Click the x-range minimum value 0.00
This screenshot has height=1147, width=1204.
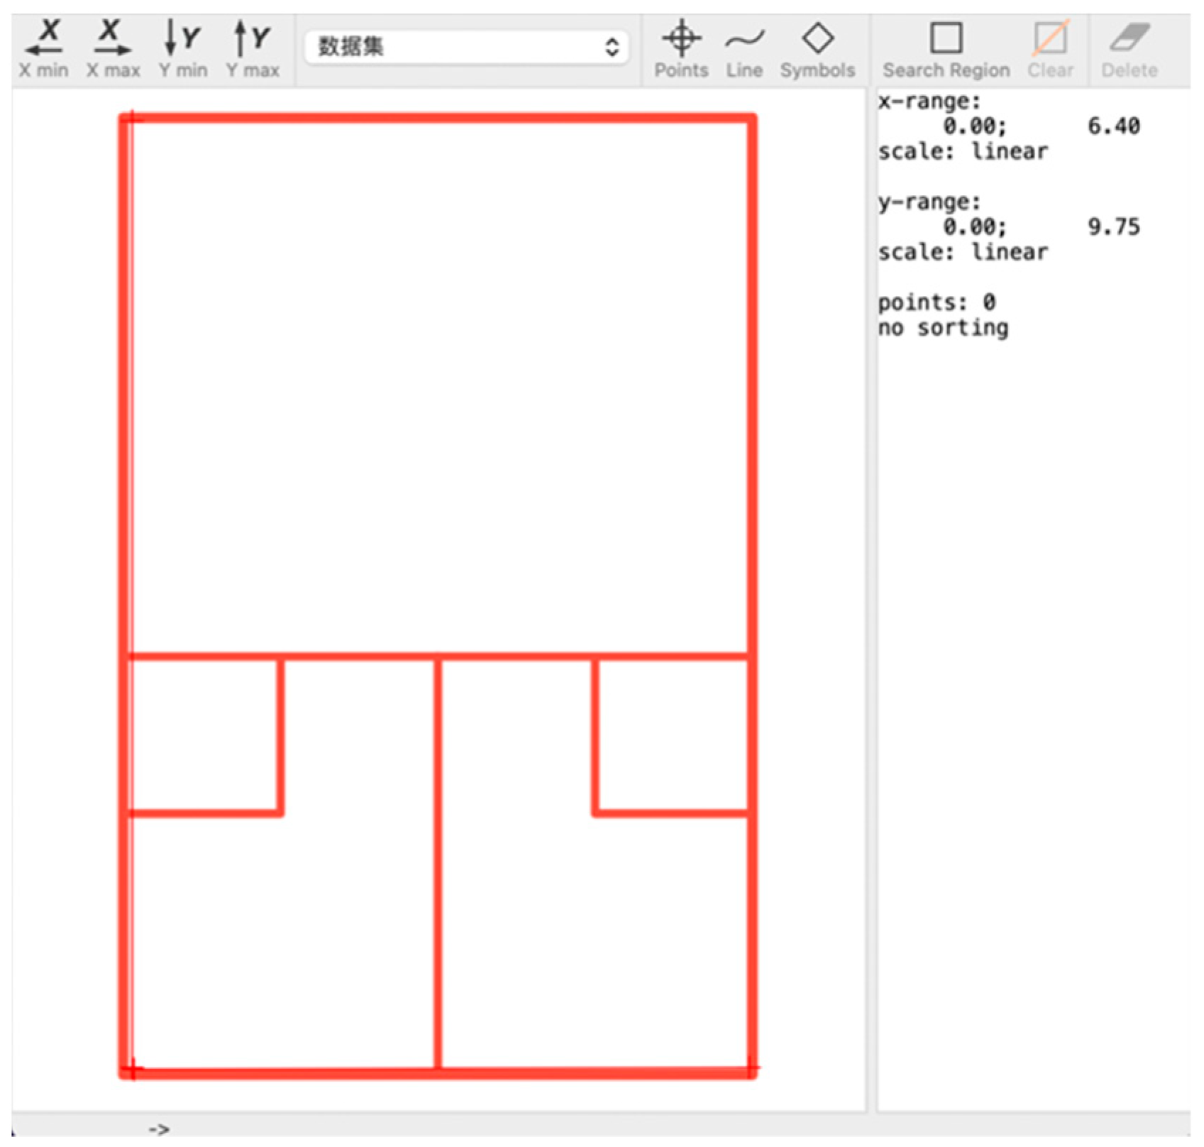[x=973, y=126]
